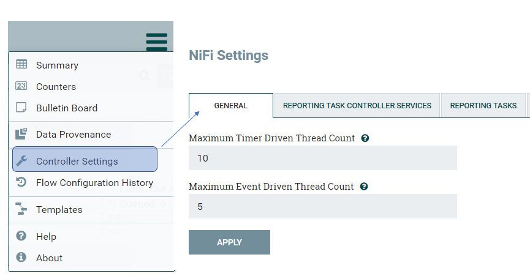530x279 pixels.
Task: Show help for Maximum Timer Driven Thread Count
Action: (x=365, y=138)
